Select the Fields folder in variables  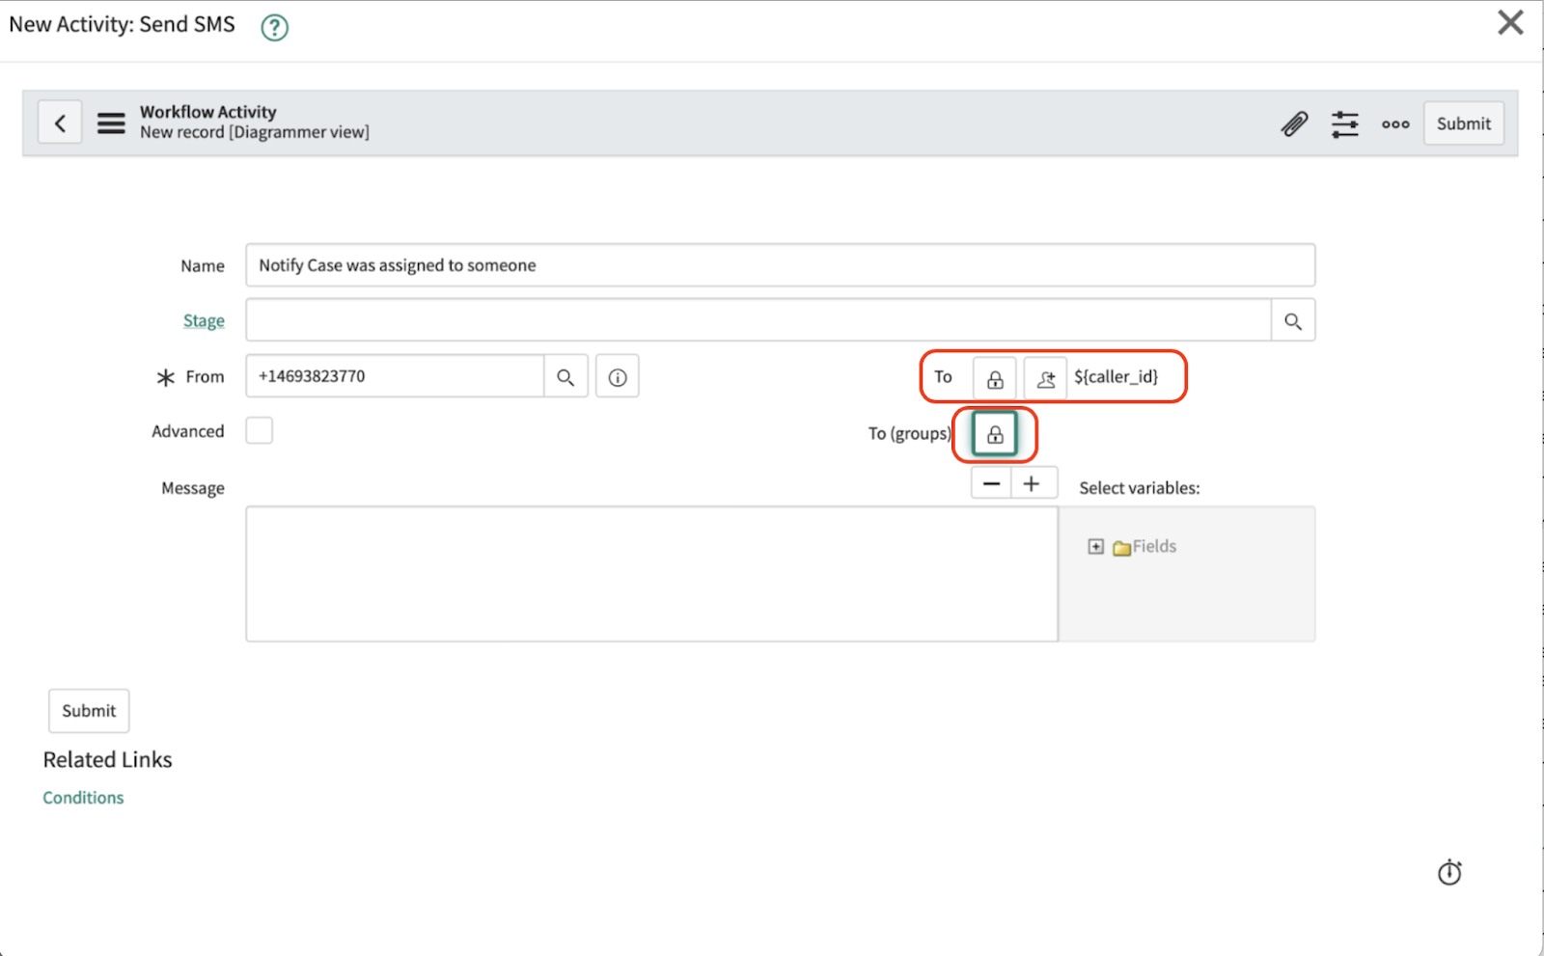[x=1144, y=546]
